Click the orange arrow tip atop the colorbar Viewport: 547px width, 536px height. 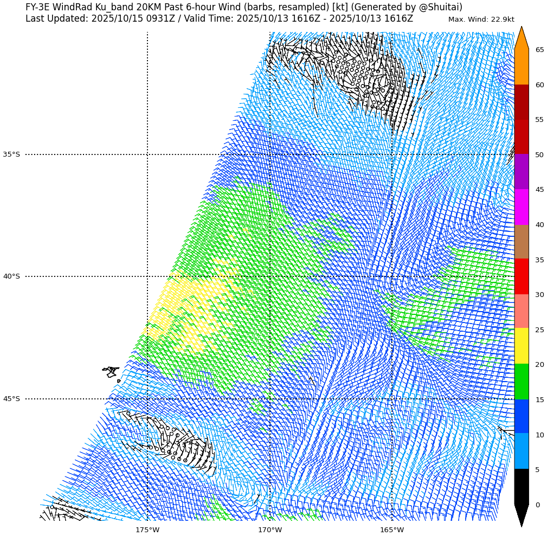(521, 38)
